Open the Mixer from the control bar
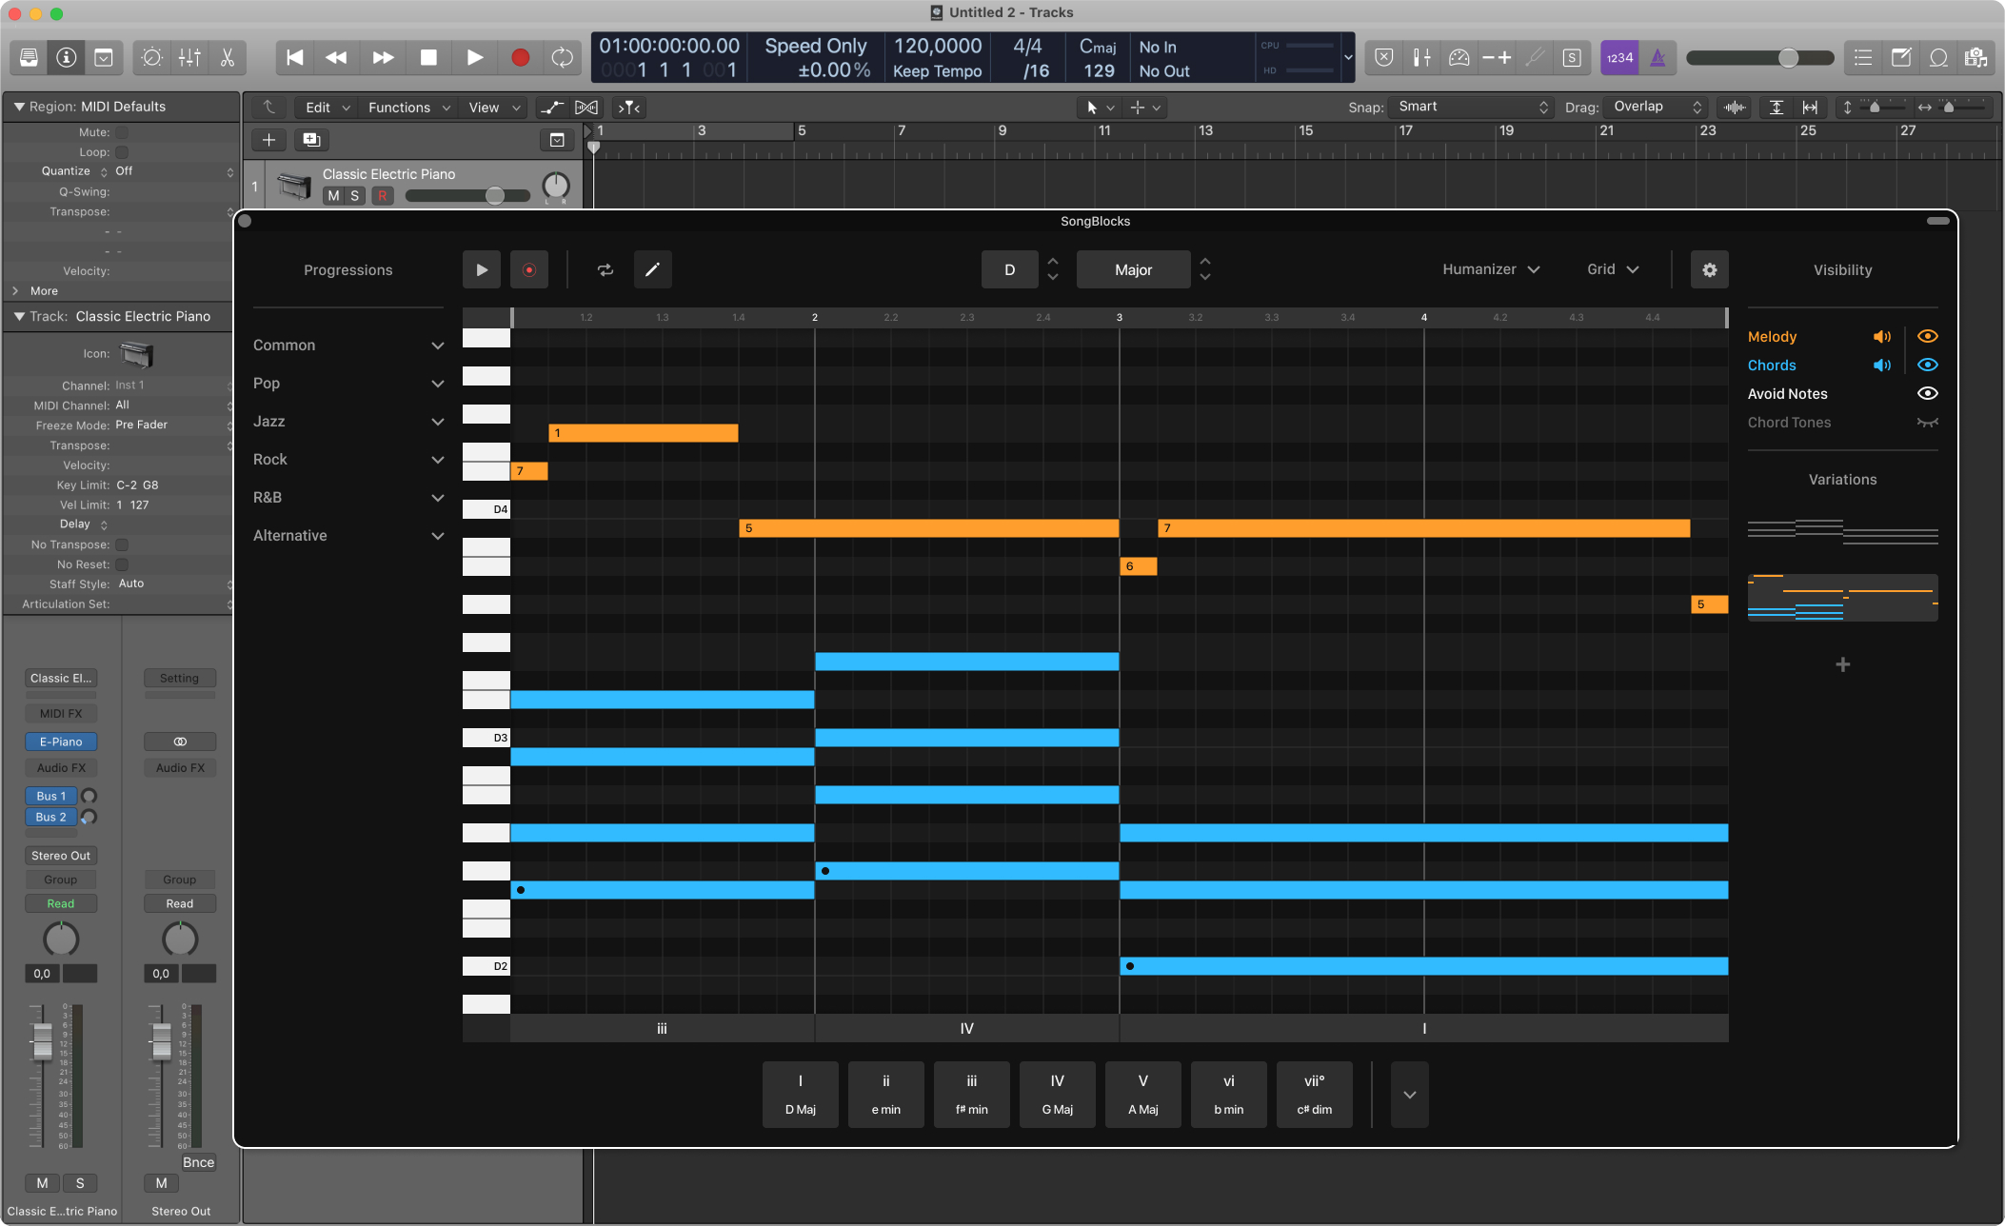This screenshot has height=1226, width=2005. coord(189,58)
